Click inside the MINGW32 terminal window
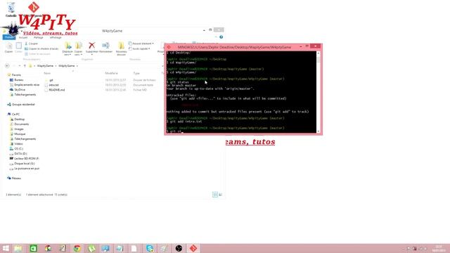Screen dimensions: 450x253 (241, 92)
